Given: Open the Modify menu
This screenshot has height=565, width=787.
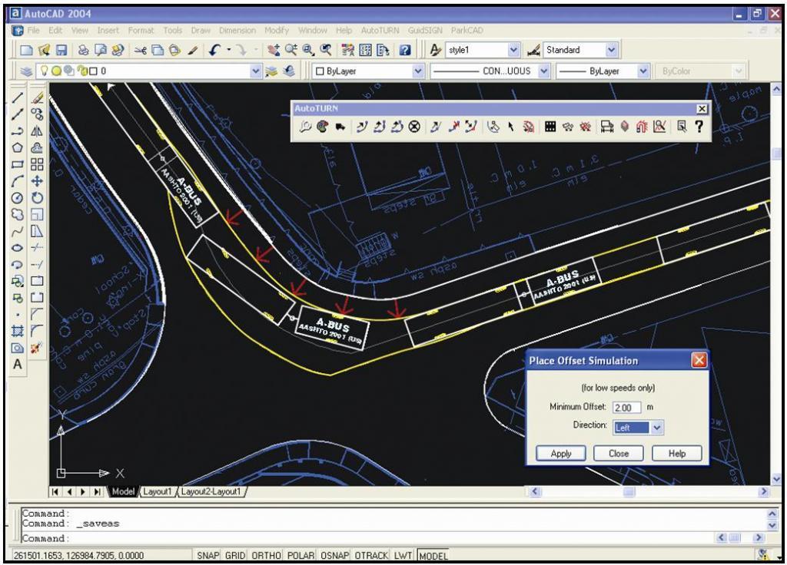Looking at the screenshot, I should pyautogui.click(x=277, y=30).
